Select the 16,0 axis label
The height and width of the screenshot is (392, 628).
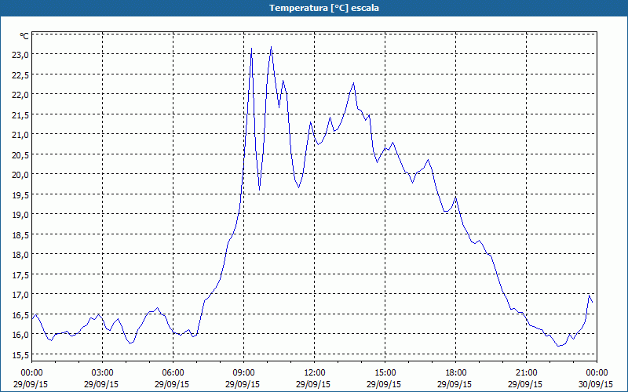[x=20, y=335]
